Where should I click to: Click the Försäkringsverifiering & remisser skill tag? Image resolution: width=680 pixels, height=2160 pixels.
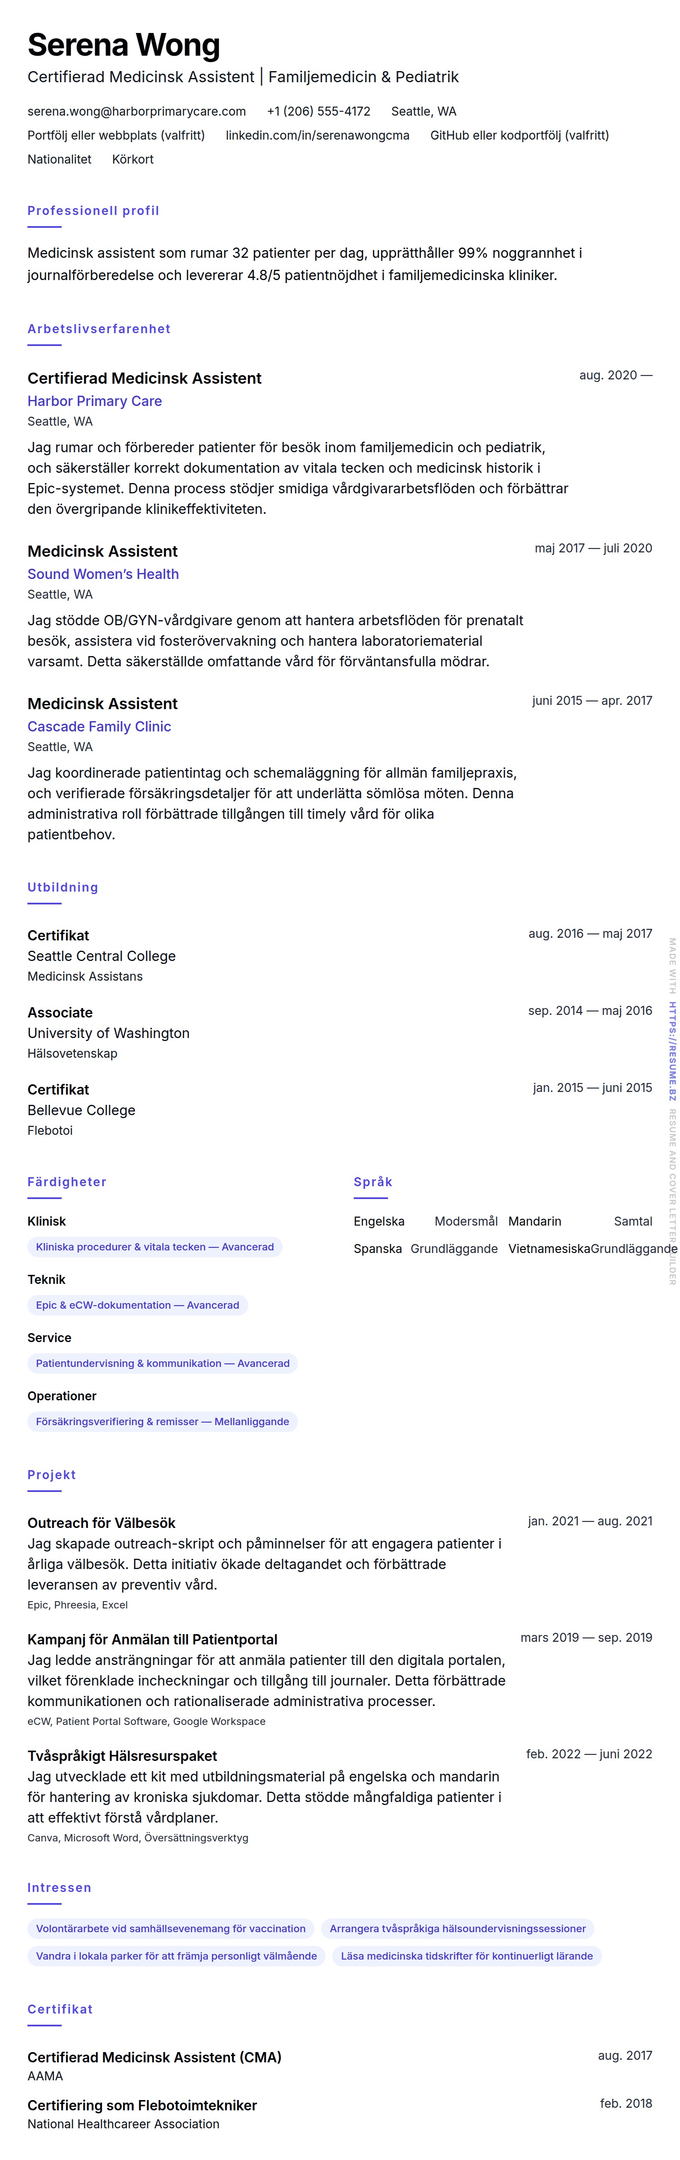tap(163, 1421)
